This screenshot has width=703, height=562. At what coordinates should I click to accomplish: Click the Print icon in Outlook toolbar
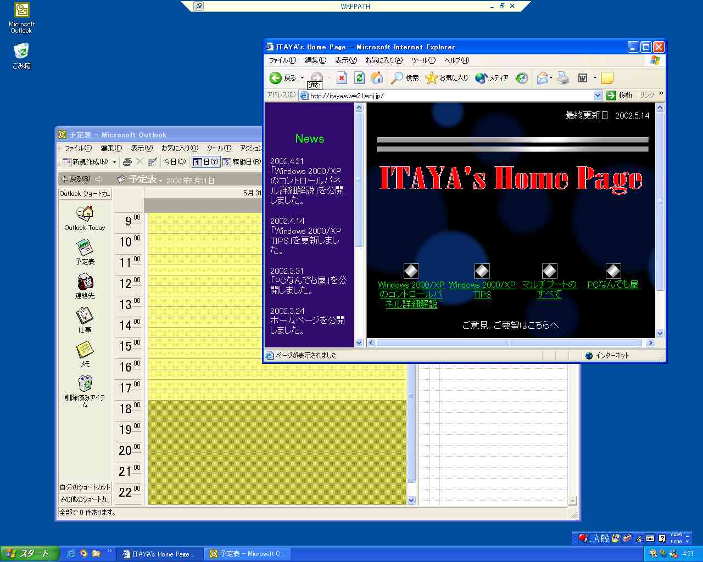[x=127, y=162]
